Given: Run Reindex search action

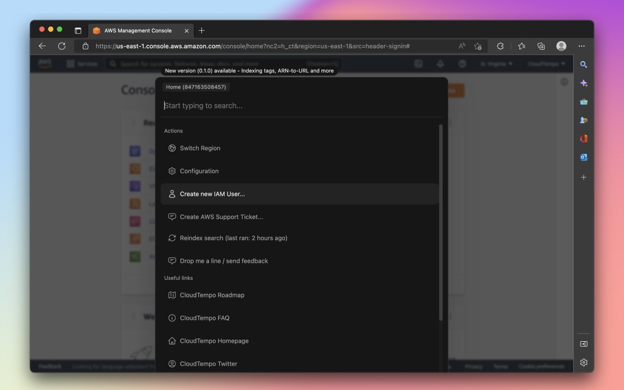Looking at the screenshot, I should click(300, 238).
